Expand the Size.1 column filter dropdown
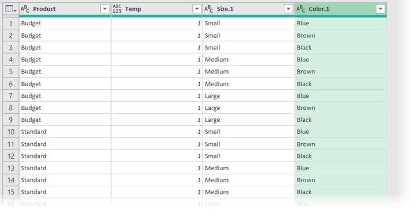The image size is (415, 211). coord(288,9)
